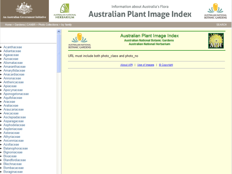Select the Anacardiaceae family
Screen dimensions: 232x174
pos(14,74)
